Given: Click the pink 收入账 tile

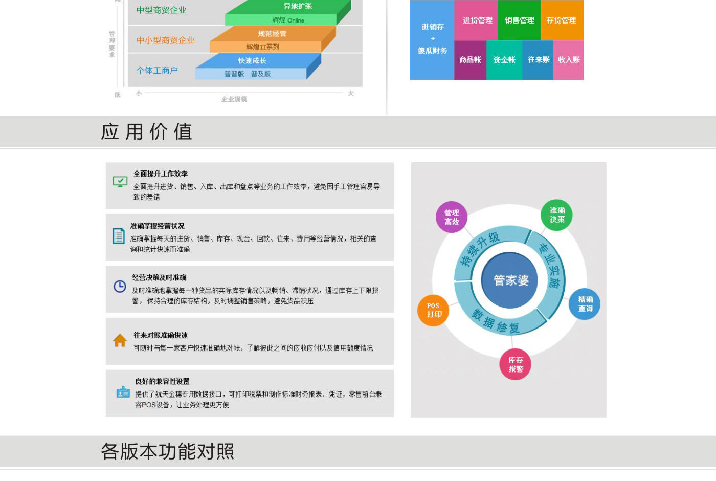Looking at the screenshot, I should pos(569,60).
